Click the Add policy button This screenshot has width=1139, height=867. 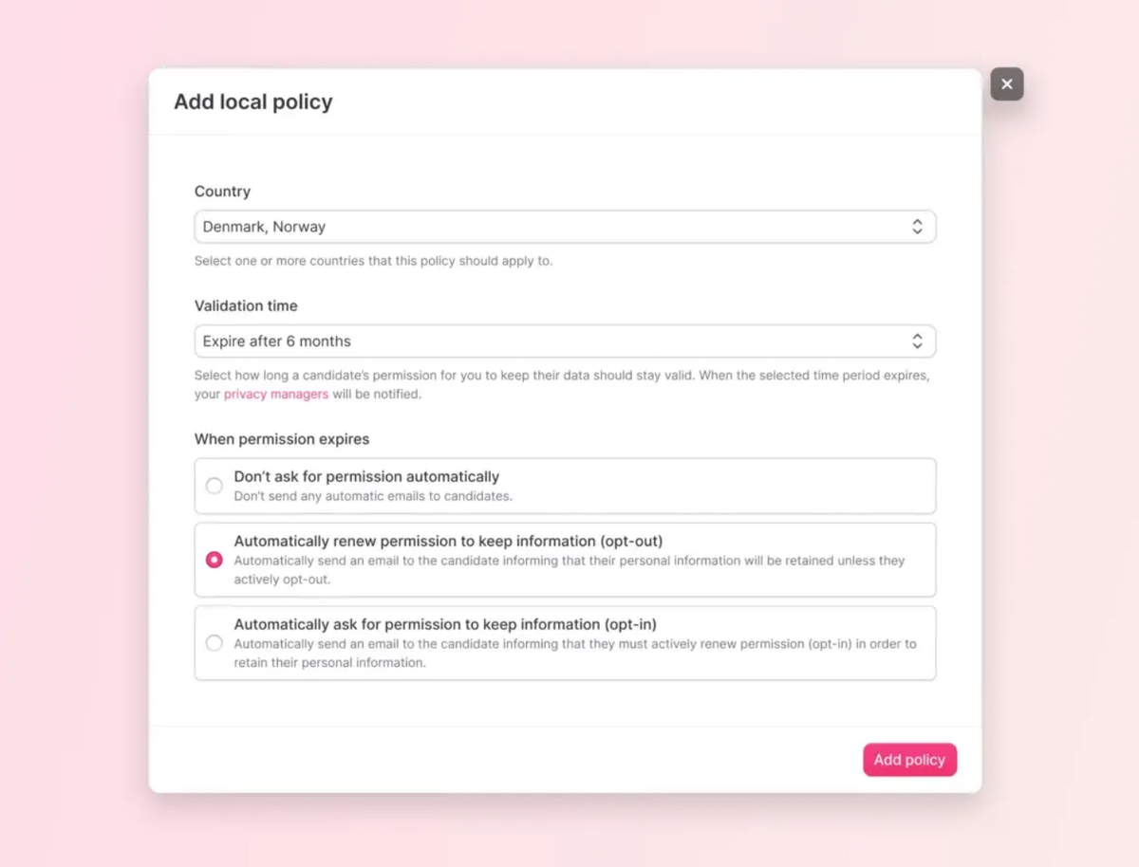point(909,760)
